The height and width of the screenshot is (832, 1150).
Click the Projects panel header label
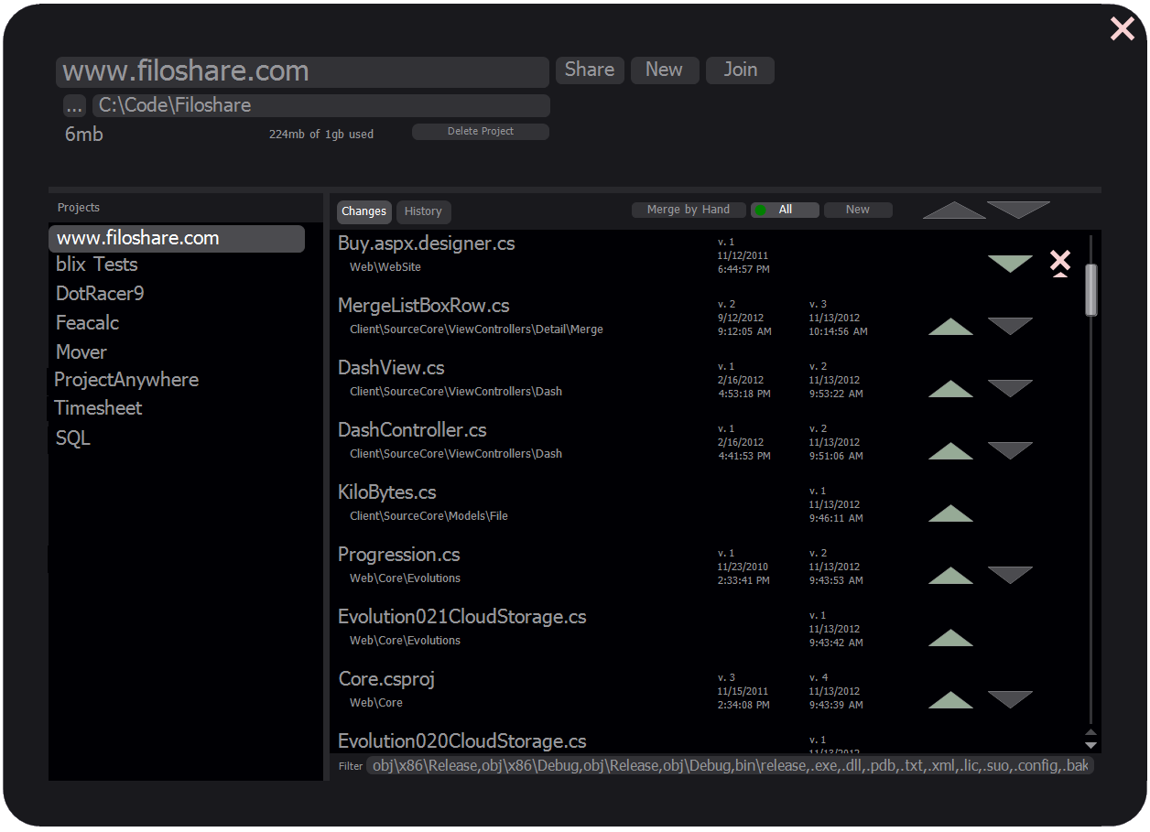click(x=79, y=208)
